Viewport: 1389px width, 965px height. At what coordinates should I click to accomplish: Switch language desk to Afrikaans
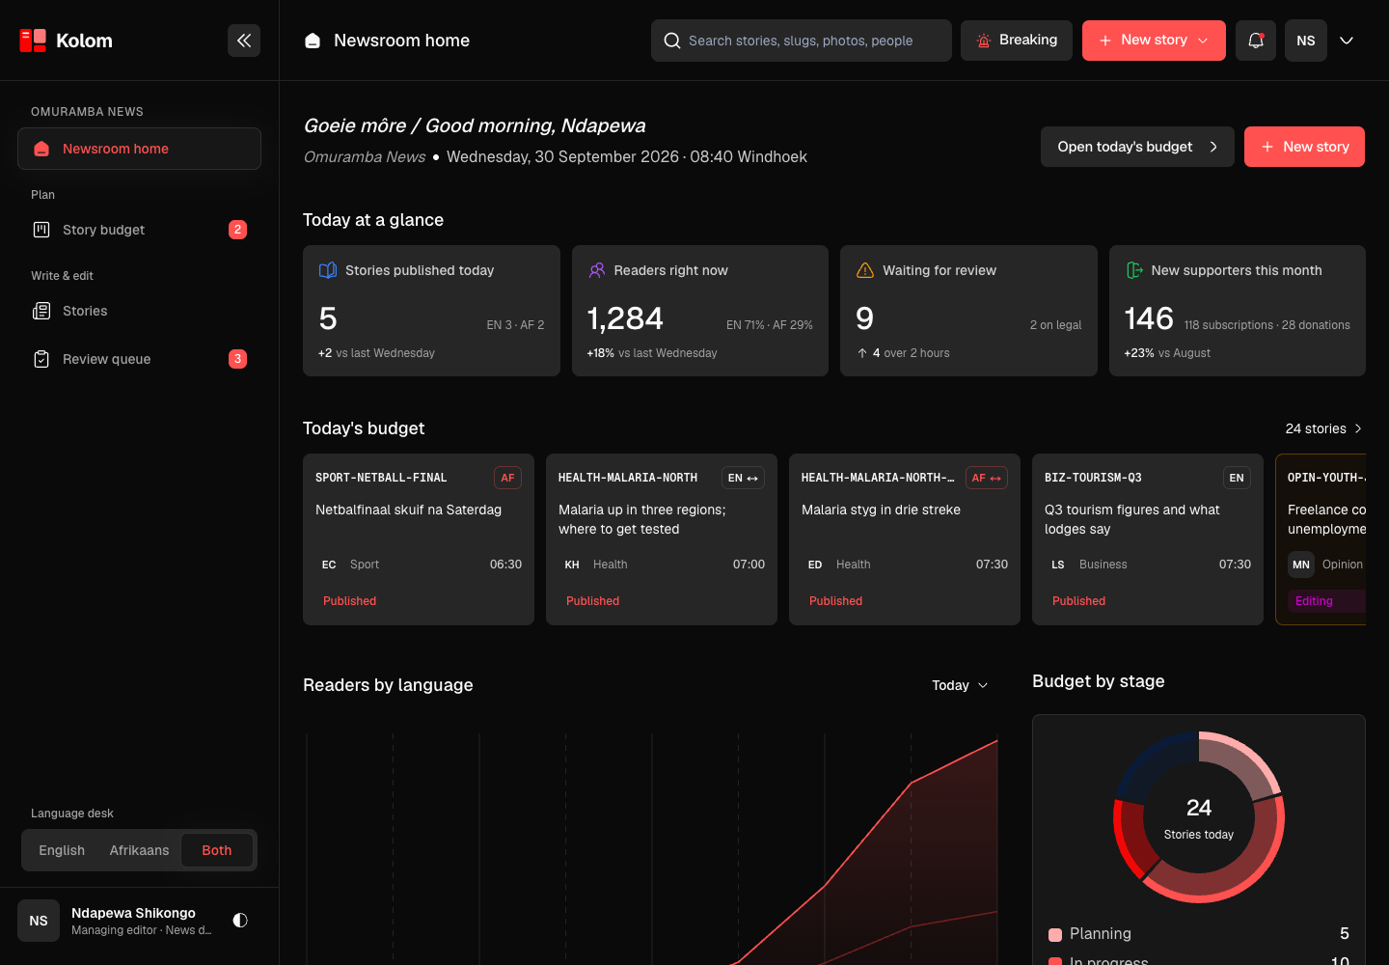(x=139, y=850)
